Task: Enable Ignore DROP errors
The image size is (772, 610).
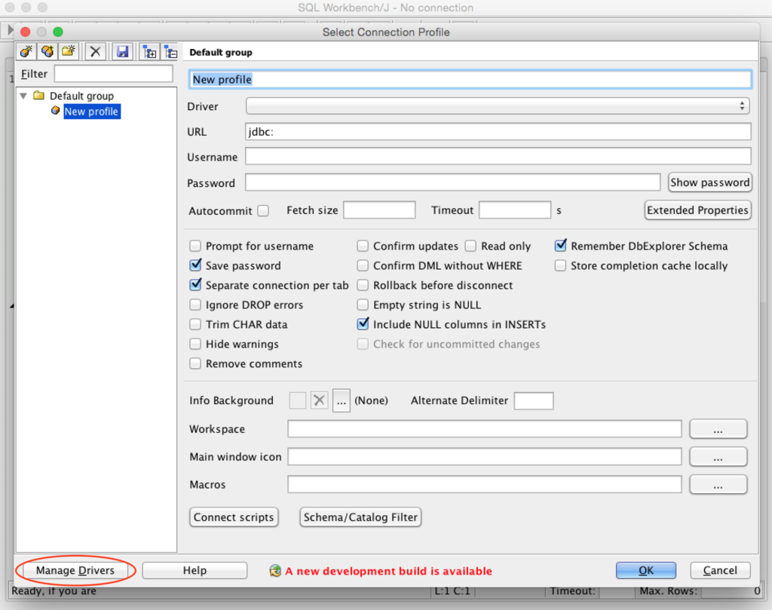Action: (195, 305)
